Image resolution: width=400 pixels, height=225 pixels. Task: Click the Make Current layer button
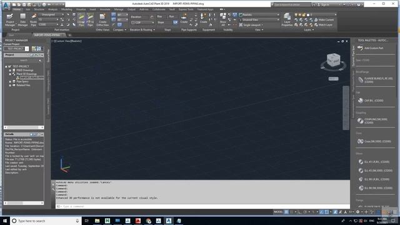coord(324,19)
